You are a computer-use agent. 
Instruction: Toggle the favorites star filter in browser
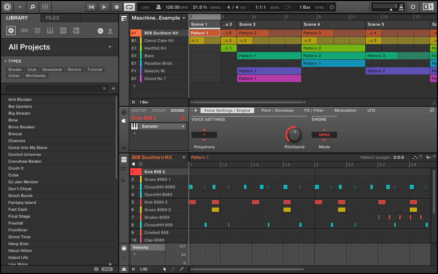(113, 88)
